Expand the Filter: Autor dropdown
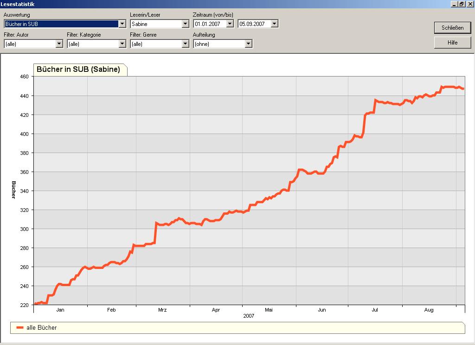Viewport: 475px width, 345px height. tap(59, 44)
